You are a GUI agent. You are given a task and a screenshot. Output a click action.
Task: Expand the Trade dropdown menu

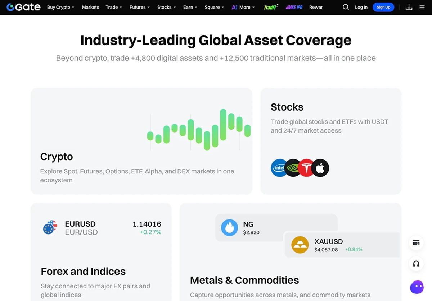114,7
